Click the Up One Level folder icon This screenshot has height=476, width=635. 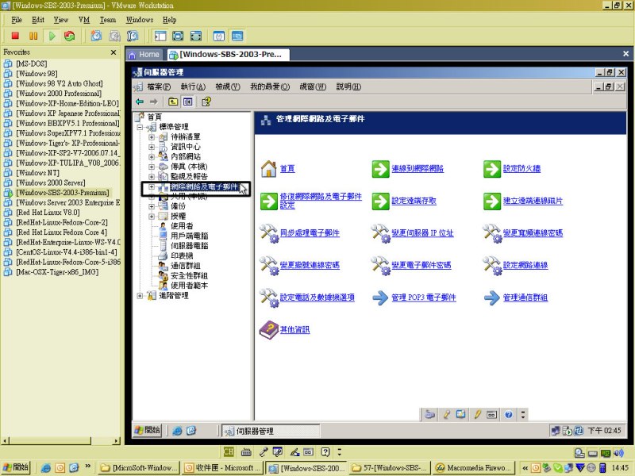[x=173, y=102]
